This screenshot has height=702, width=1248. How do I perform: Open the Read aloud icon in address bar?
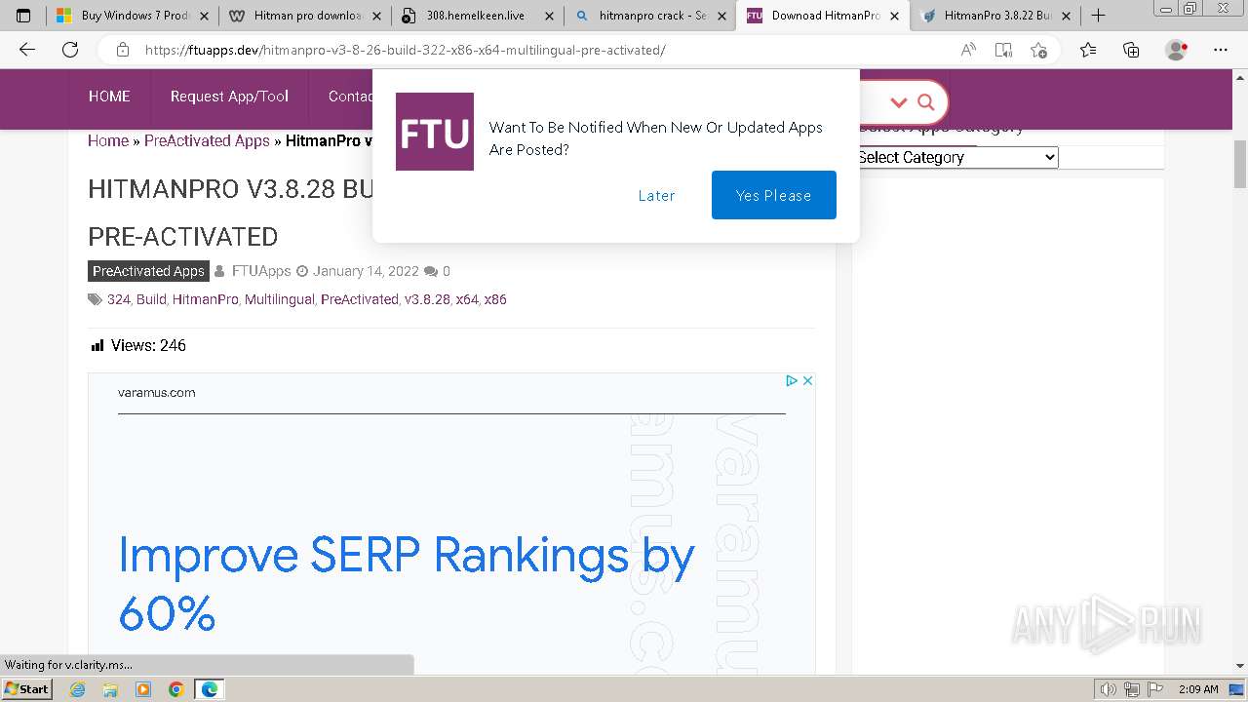coord(968,50)
